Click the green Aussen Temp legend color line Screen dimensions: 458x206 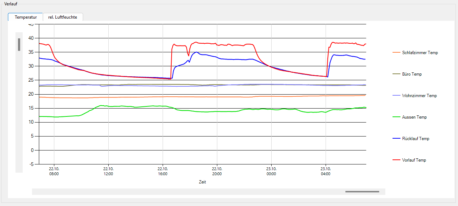[x=396, y=117]
